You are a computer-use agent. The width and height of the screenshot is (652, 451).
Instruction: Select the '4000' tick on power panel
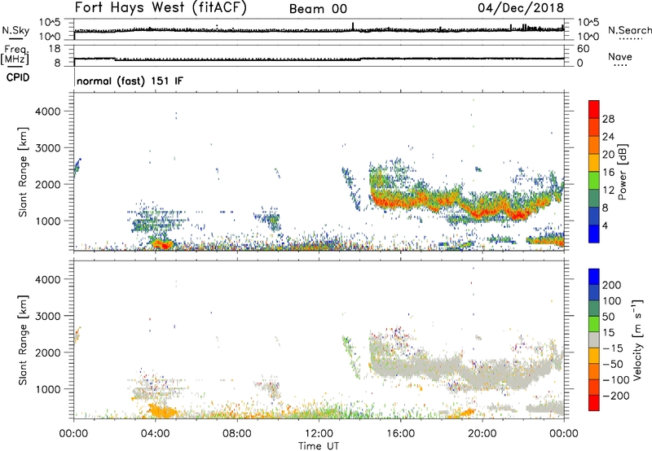pyautogui.click(x=47, y=112)
